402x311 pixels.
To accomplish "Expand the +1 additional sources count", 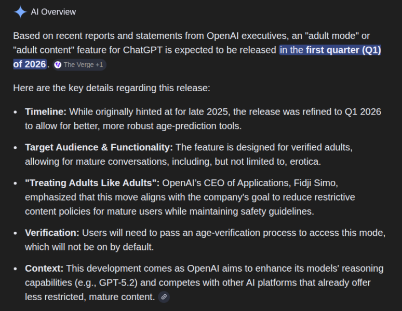I will pos(100,65).
